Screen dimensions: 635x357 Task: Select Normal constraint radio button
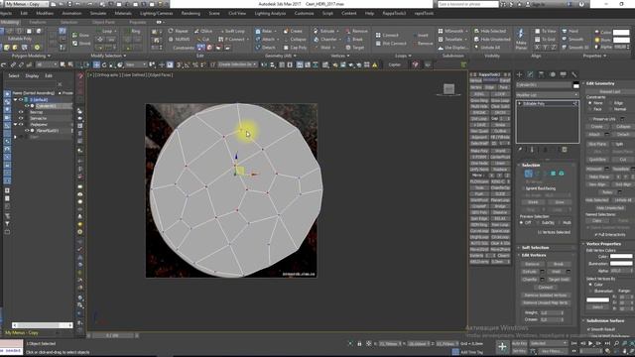tap(611, 109)
